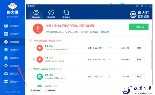The width and height of the screenshot is (155, 95).
Task: Select 最新模式 radio button
Action: (x=46, y=90)
